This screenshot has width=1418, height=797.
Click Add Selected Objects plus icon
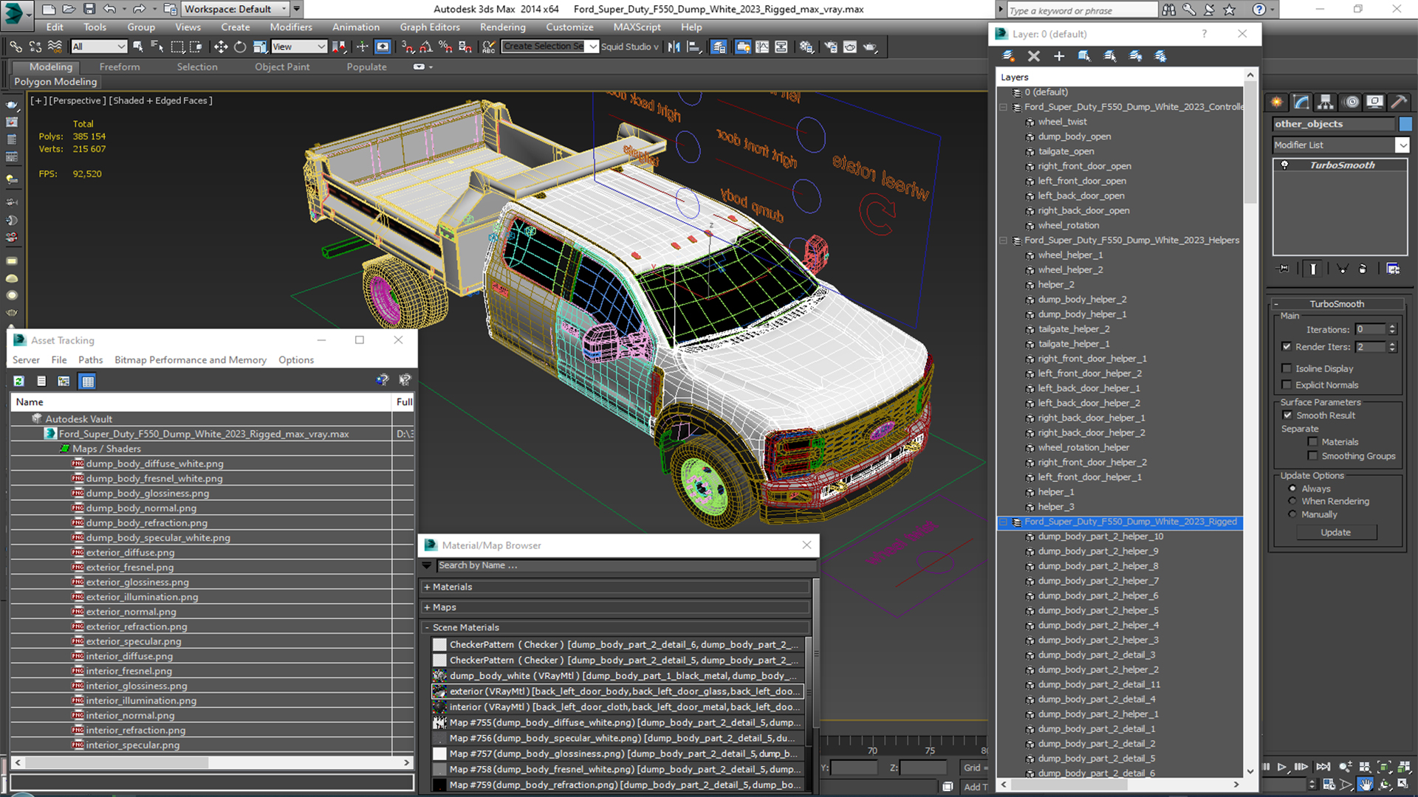1058,56
